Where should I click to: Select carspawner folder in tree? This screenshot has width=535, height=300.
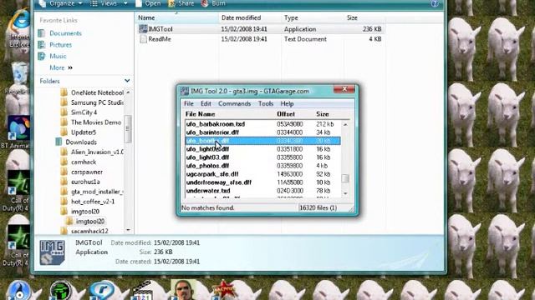(x=87, y=172)
